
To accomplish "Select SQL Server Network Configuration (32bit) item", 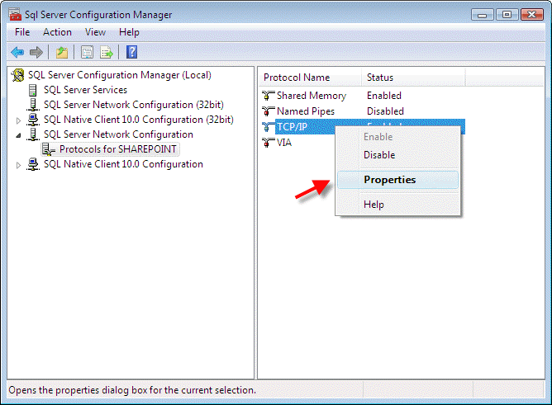I will click(x=134, y=105).
